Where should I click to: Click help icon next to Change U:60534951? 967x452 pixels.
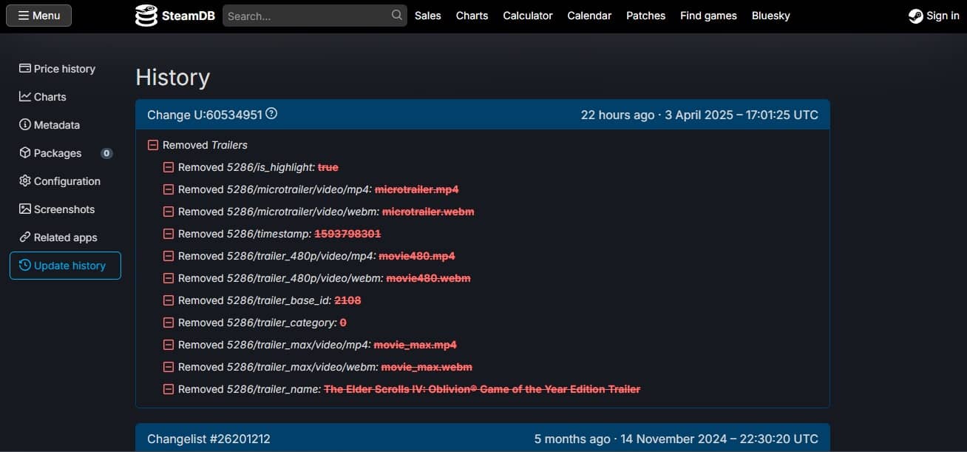click(x=271, y=114)
